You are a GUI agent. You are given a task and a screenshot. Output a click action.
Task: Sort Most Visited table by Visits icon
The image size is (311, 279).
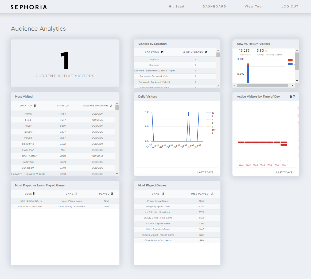point(67,106)
